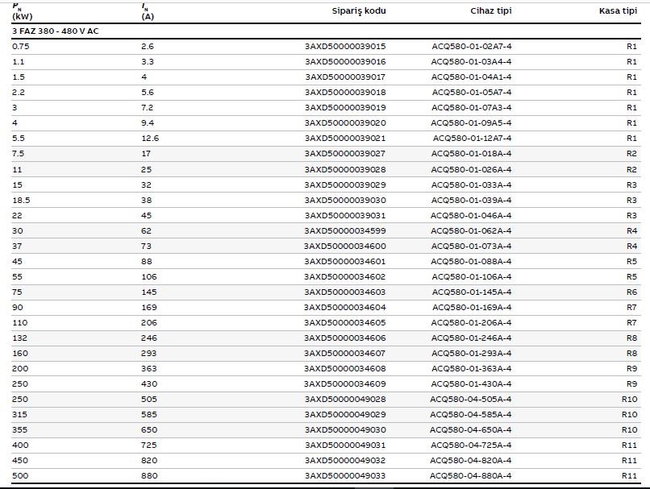Click device type ACQ580-01-039A-4

471,201
